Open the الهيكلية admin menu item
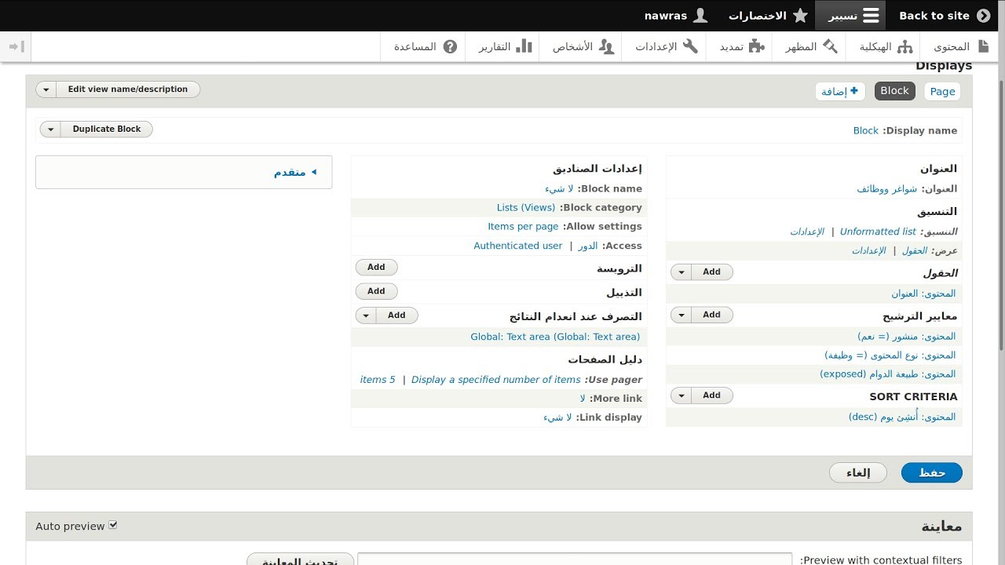 pyautogui.click(x=886, y=46)
